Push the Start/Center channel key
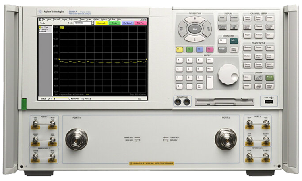The height and width of the screenshot is (181, 302). (x=247, y=18)
